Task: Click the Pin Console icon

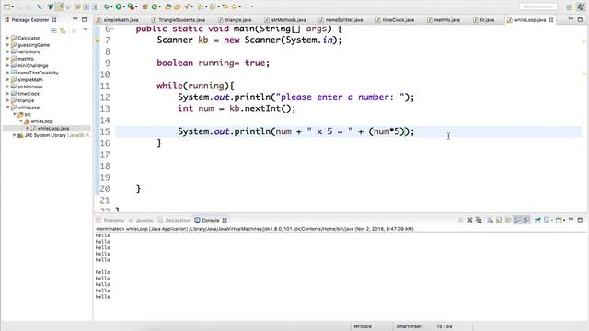Action: (x=537, y=220)
